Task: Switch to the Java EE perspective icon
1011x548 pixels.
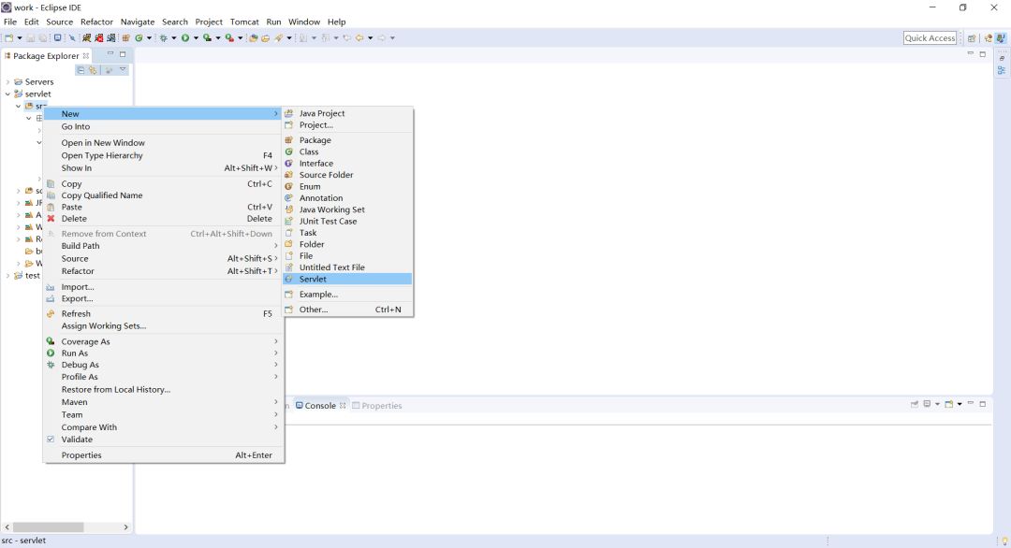Action: pyautogui.click(x=988, y=38)
